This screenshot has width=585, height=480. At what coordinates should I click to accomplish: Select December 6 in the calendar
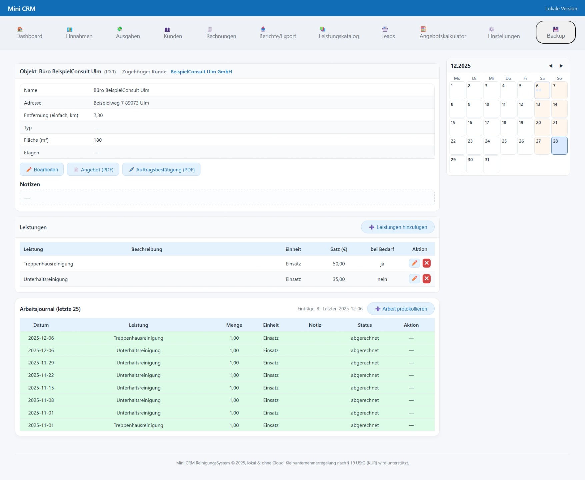click(x=542, y=90)
